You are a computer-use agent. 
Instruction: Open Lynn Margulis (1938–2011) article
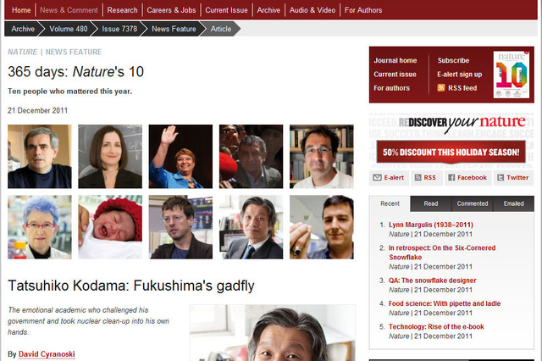pos(431,225)
